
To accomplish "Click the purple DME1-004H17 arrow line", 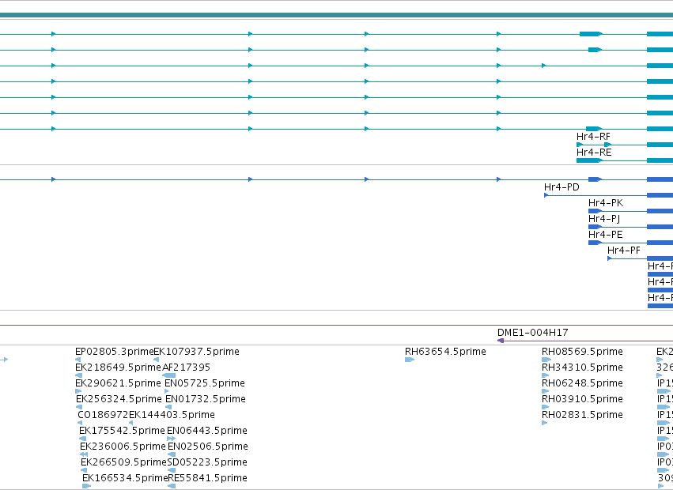I will click(585, 341).
